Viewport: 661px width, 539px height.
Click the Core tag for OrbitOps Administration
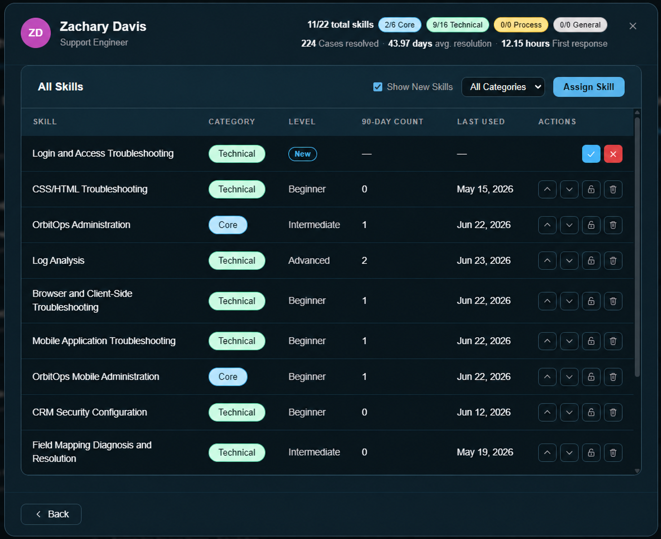click(x=228, y=225)
